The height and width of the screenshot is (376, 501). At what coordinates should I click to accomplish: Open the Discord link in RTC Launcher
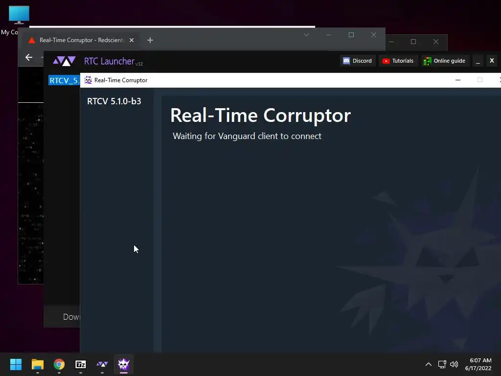(x=358, y=61)
